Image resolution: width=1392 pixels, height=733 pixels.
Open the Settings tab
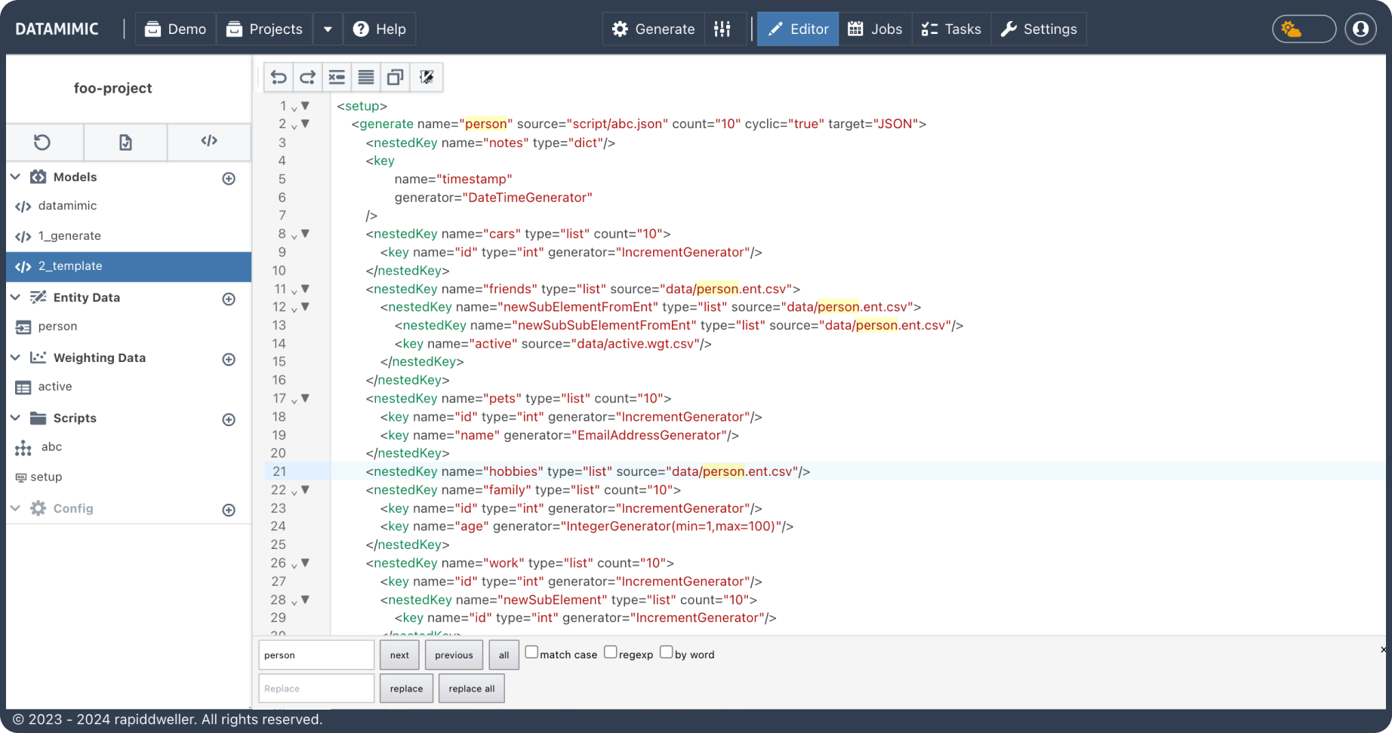pos(1039,29)
